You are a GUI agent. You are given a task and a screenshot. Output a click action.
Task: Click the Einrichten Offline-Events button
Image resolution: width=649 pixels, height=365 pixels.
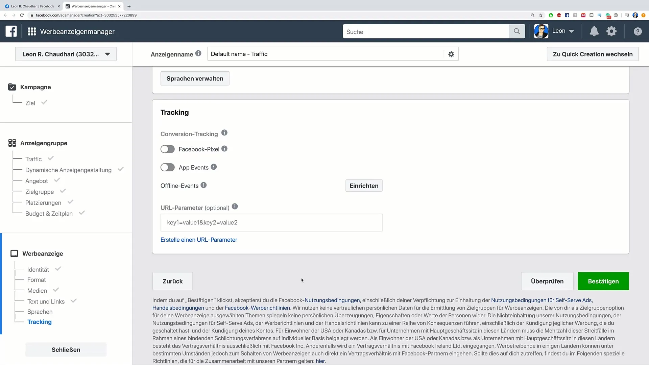(364, 186)
